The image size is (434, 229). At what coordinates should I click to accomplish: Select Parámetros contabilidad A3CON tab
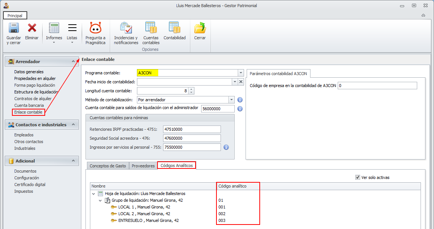278,74
